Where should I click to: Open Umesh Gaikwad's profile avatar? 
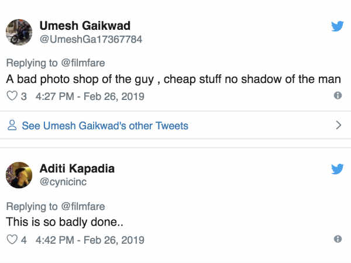[x=20, y=31]
